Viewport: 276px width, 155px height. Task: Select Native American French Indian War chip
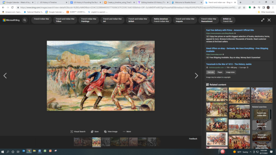tap(161, 20)
